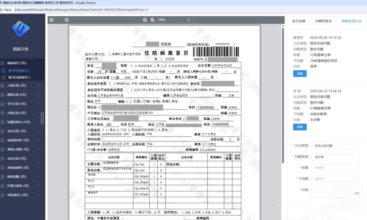This screenshot has width=367, height=220.
Task: Expand the 知情同意书 (11页) chevron
Action: click(38, 122)
